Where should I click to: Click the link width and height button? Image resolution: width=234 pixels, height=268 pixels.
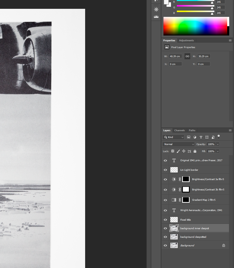pos(187,56)
